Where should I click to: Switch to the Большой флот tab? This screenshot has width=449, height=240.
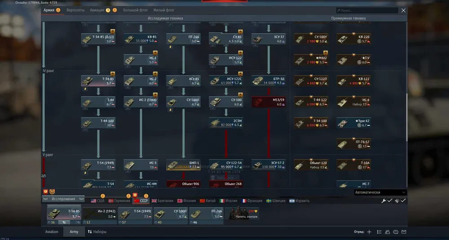click(136, 10)
